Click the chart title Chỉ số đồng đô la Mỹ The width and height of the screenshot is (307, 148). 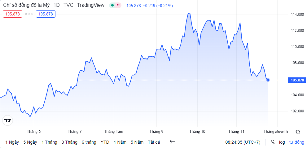coord(26,6)
